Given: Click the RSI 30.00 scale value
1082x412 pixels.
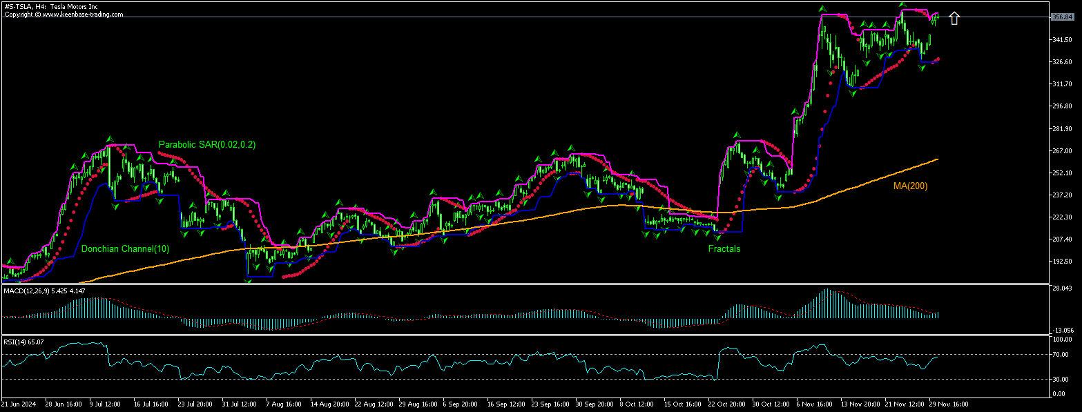Looking at the screenshot, I should click(x=1061, y=379).
